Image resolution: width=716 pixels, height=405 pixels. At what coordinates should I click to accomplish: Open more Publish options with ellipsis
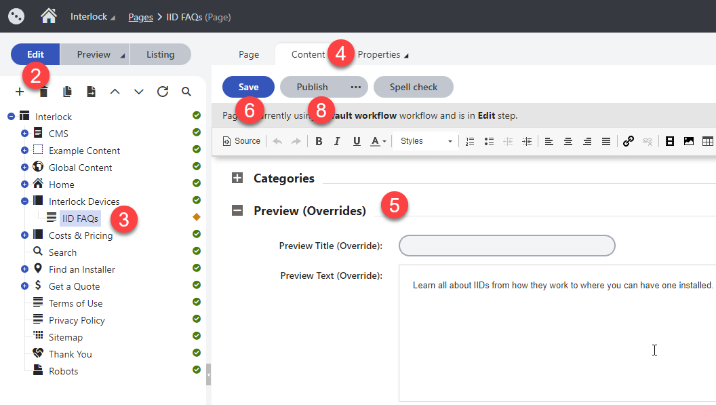click(356, 87)
